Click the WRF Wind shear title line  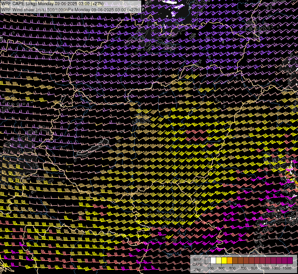coord(71,10)
